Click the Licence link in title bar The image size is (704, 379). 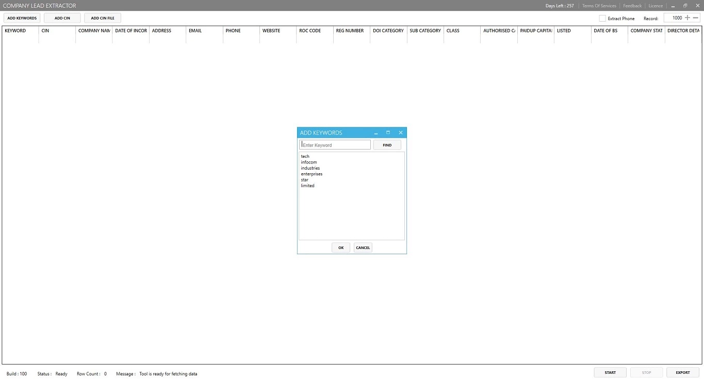point(656,6)
